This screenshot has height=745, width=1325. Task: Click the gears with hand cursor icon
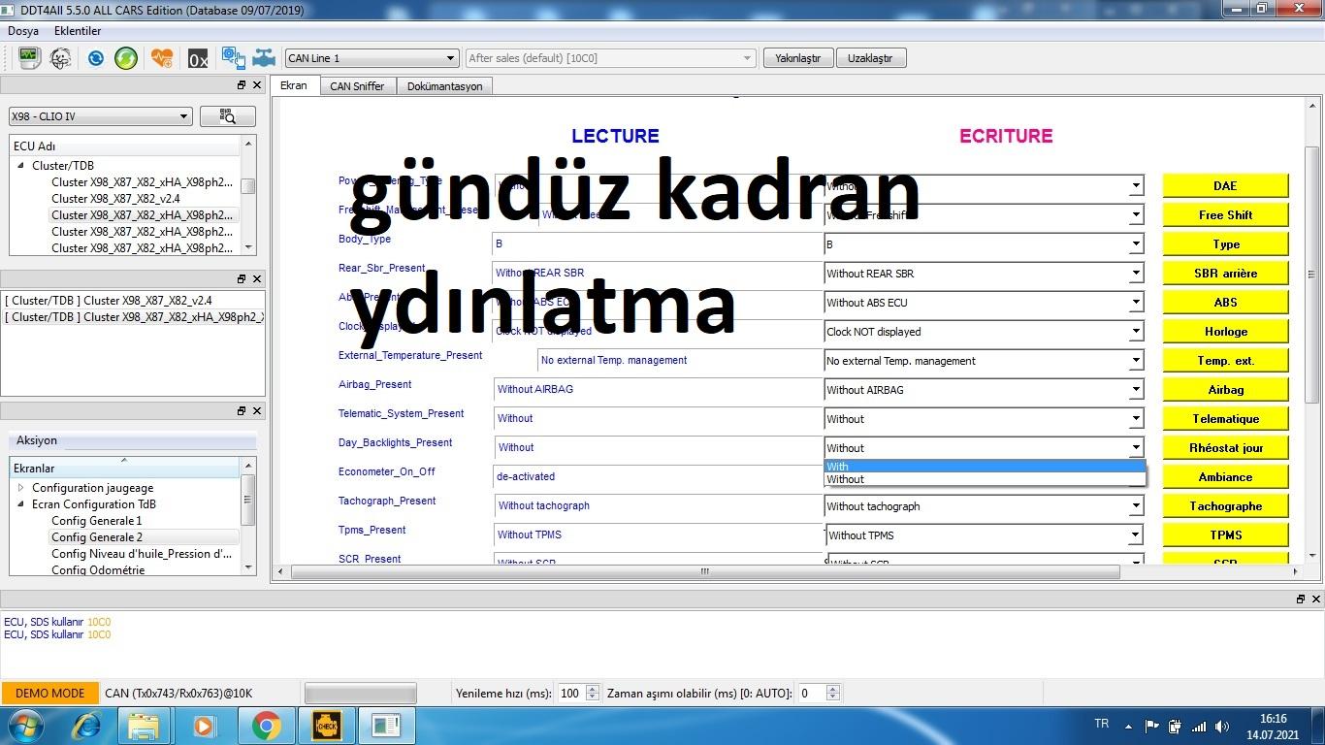(x=233, y=58)
